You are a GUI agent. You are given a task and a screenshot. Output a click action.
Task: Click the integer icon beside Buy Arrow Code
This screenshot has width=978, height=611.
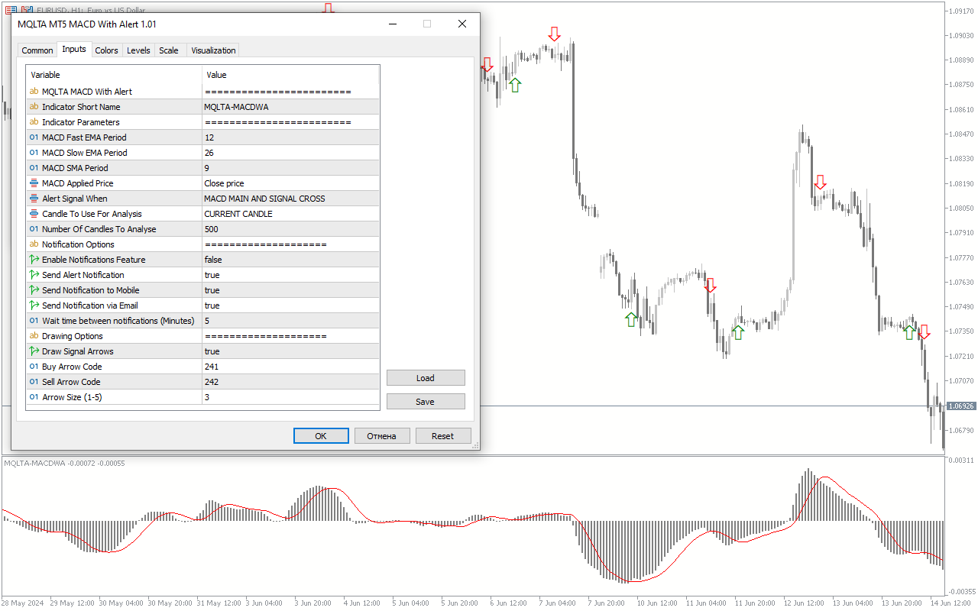tap(34, 367)
